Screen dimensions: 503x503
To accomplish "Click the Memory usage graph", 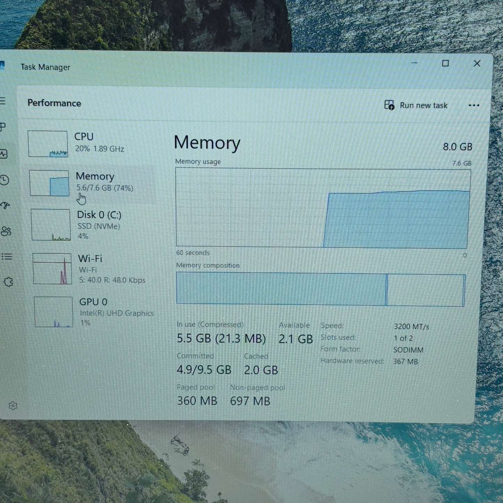I will point(323,208).
